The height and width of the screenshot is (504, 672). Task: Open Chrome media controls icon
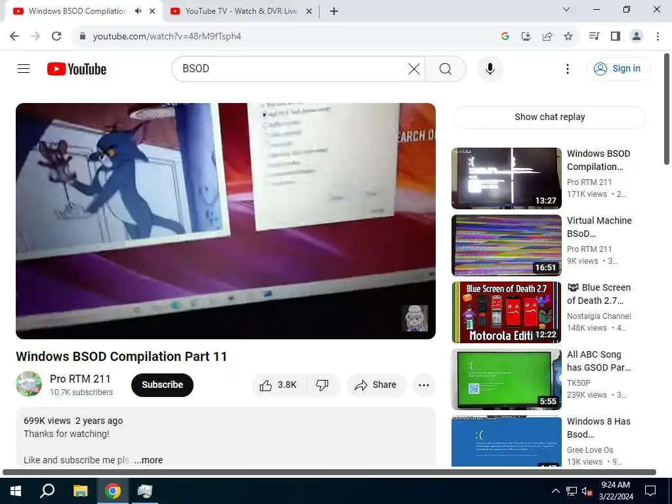[x=594, y=37]
